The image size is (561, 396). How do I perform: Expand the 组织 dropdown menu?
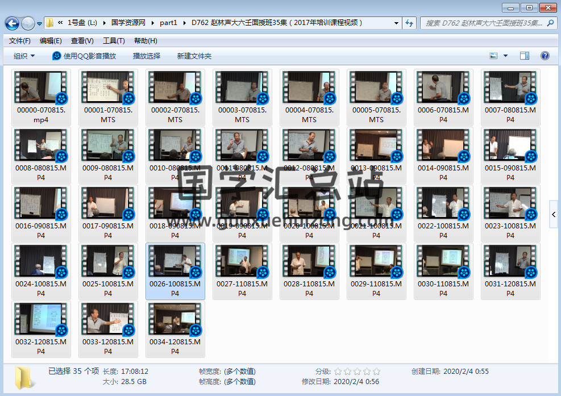24,56
